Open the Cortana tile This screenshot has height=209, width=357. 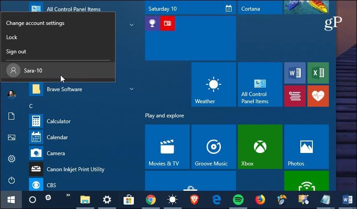click(x=260, y=8)
